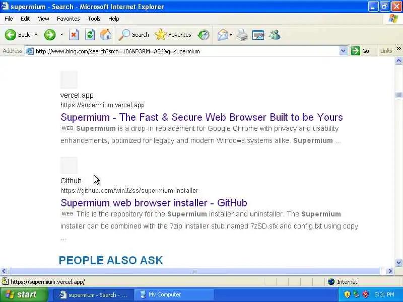Open the File menu
Screen dimensions: 403x302
[9, 19]
